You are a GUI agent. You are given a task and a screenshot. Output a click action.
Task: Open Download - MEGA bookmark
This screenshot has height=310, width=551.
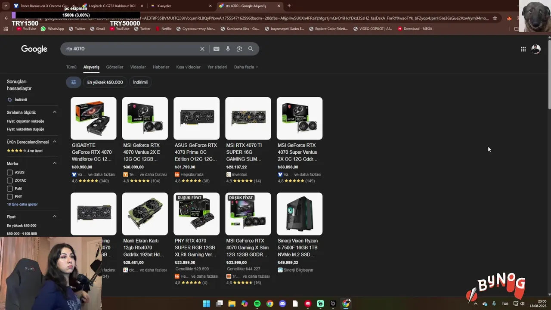click(x=415, y=29)
